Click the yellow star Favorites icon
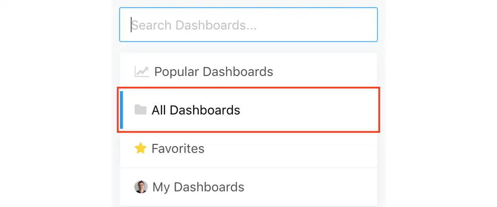The width and height of the screenshot is (497, 207). [140, 148]
